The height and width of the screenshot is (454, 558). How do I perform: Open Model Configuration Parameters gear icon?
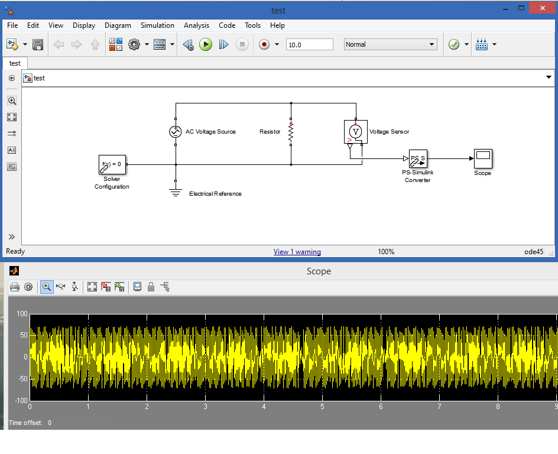coord(135,44)
